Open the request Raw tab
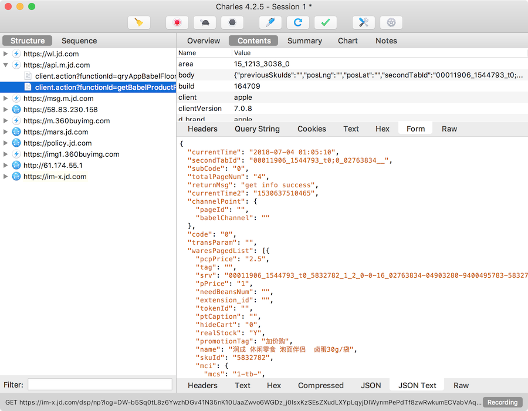528x411 pixels. click(x=449, y=129)
